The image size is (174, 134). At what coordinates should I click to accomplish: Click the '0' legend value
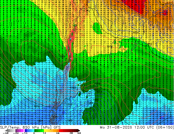pyautogui.click(x=34, y=133)
